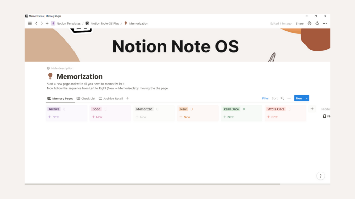
Task: Click the blue New button
Action: click(299, 98)
